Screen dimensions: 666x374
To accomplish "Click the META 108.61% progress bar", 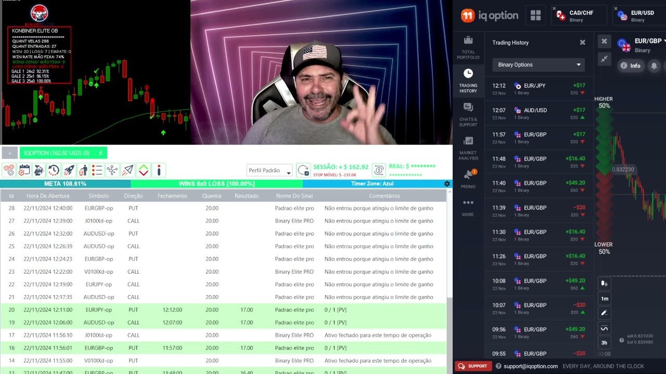I will [x=66, y=184].
